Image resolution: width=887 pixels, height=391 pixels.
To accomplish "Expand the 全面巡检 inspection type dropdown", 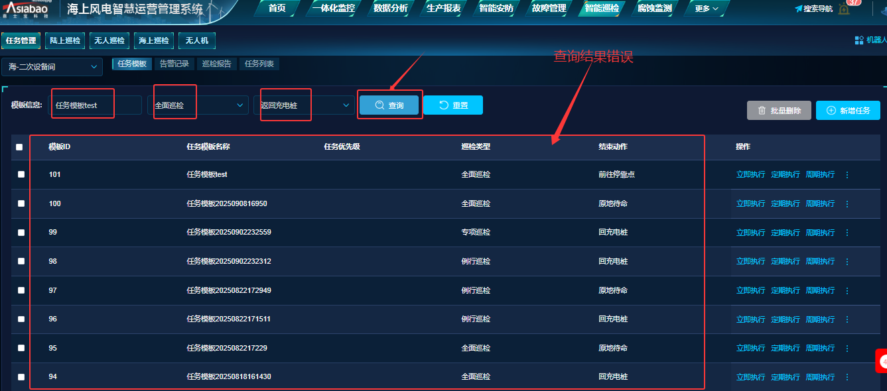I will point(198,105).
